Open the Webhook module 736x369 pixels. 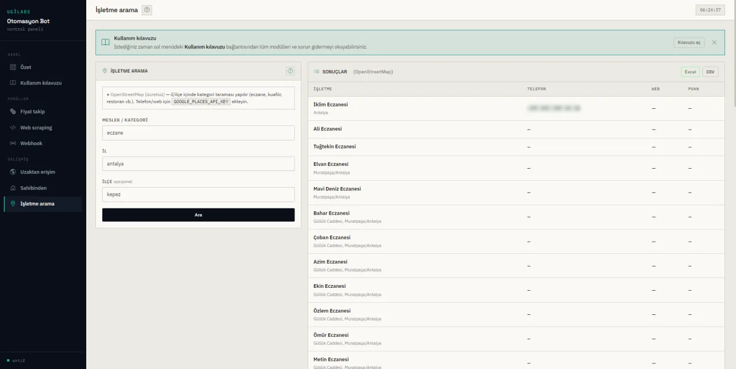click(43, 143)
